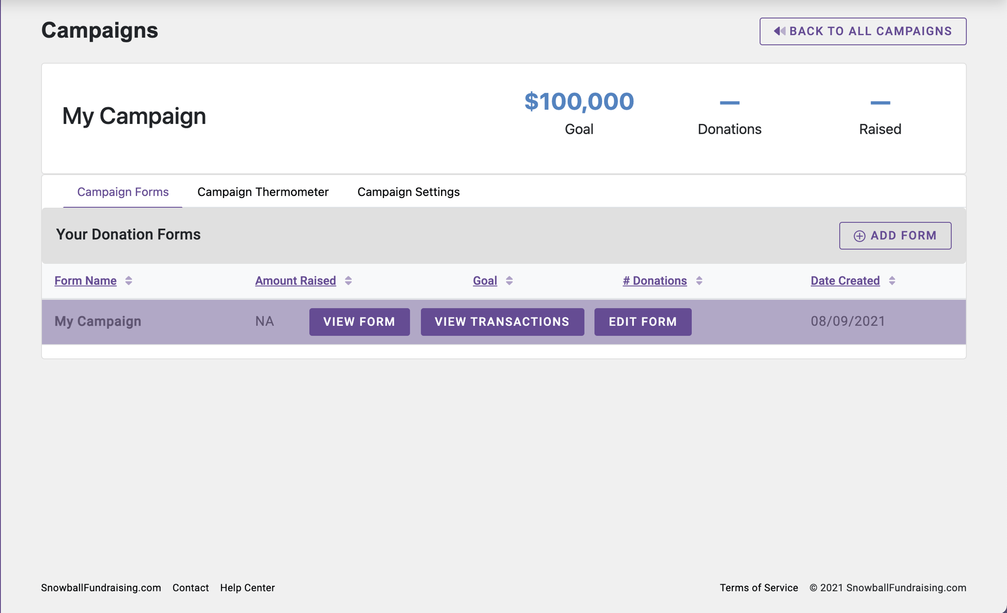The image size is (1007, 613).
Task: Open the Campaign Settings tab
Action: point(408,192)
